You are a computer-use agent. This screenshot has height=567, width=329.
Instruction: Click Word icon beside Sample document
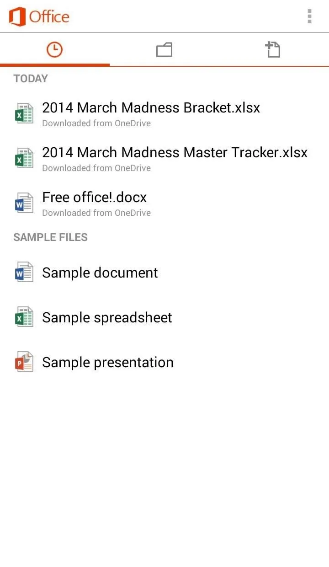coord(24,272)
